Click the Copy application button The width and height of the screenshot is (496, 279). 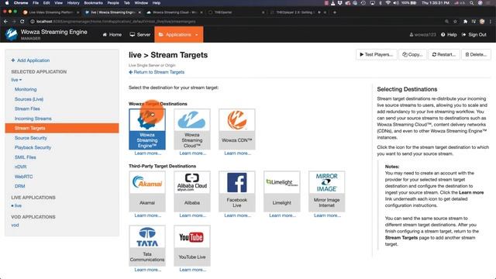click(412, 54)
